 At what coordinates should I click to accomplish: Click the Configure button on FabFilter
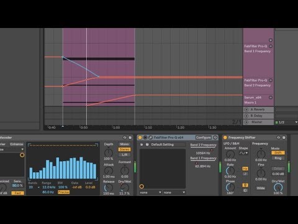pos(204,138)
